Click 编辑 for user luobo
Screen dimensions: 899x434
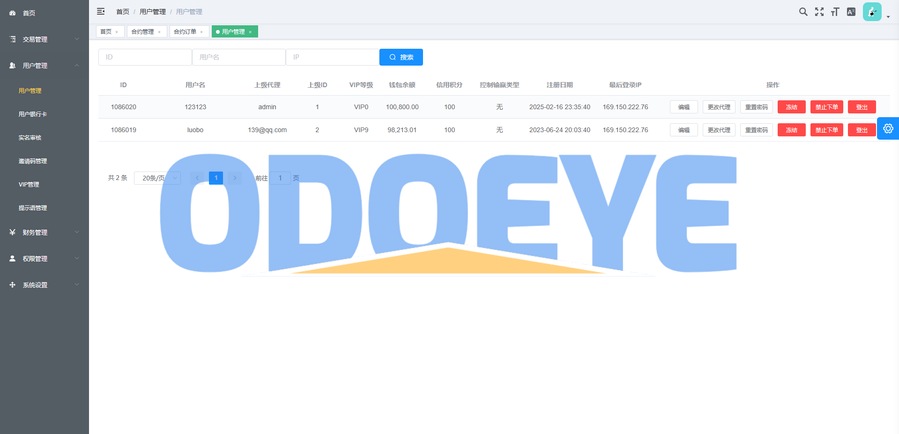[684, 130]
